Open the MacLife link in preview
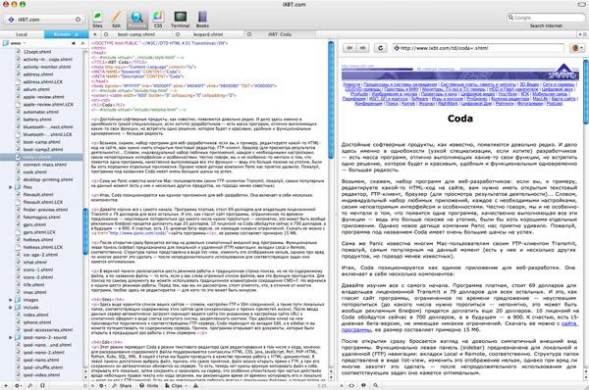 540,99
